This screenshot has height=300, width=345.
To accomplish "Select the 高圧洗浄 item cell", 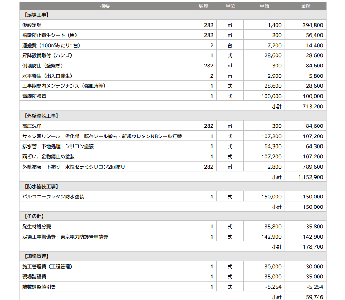I will coord(32,126).
